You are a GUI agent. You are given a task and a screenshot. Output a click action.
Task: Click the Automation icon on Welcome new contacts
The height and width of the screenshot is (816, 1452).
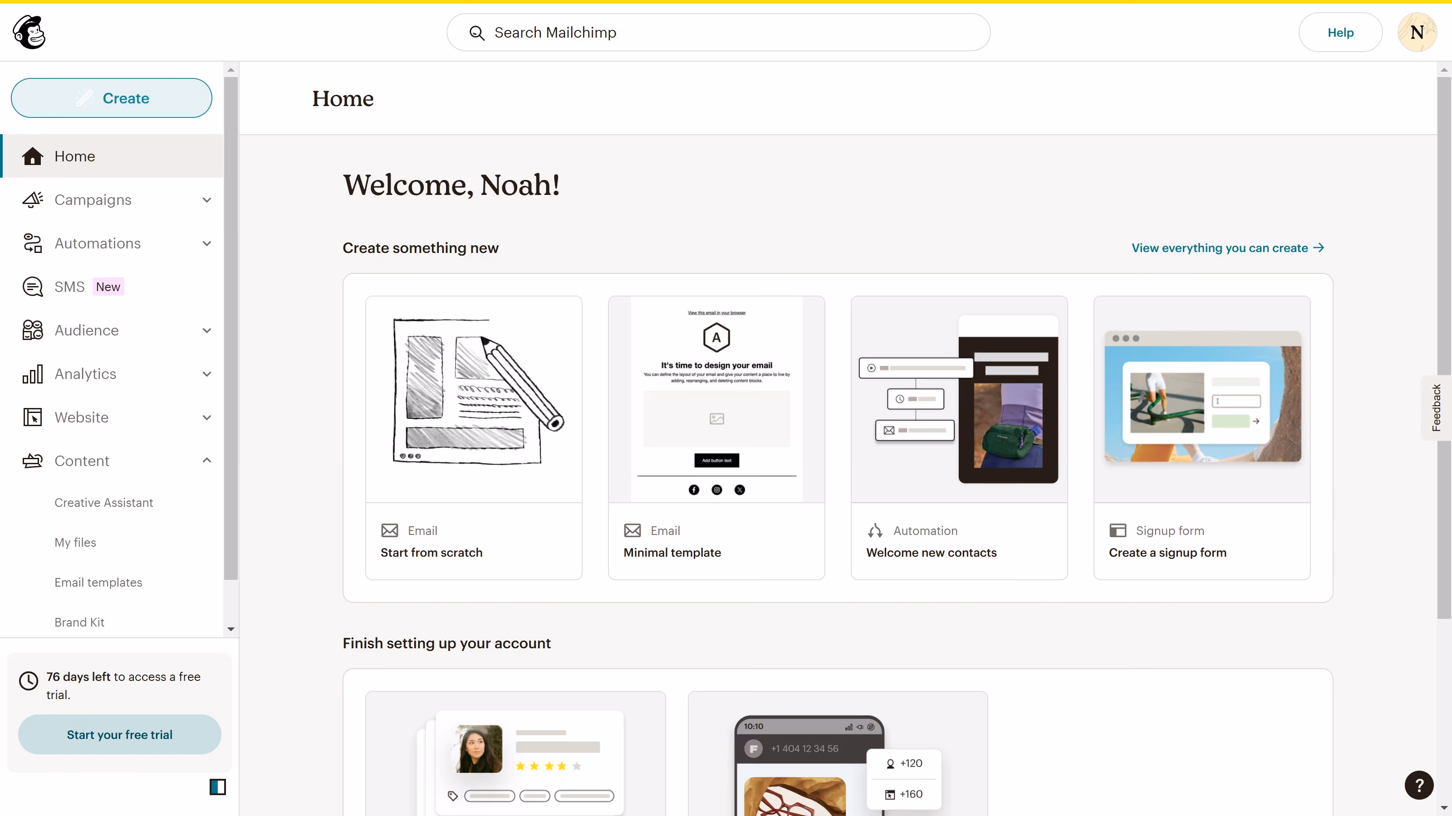(875, 530)
